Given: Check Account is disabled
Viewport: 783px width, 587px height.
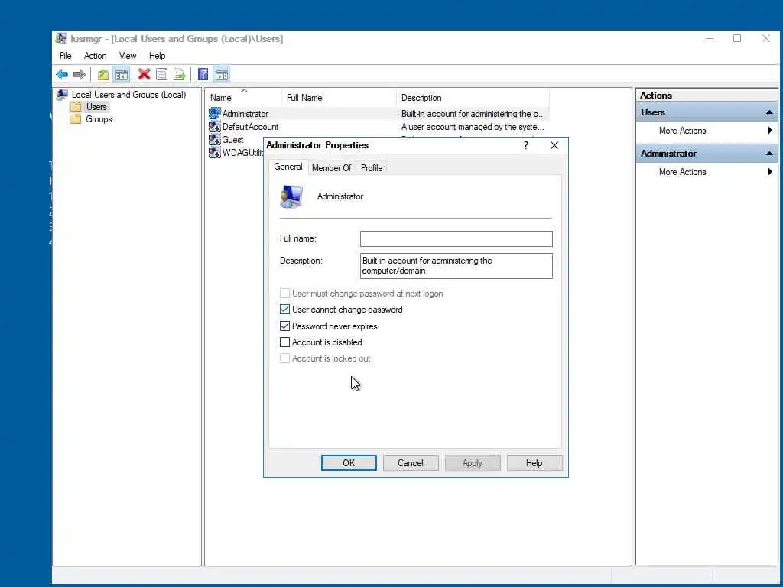Looking at the screenshot, I should pos(284,342).
